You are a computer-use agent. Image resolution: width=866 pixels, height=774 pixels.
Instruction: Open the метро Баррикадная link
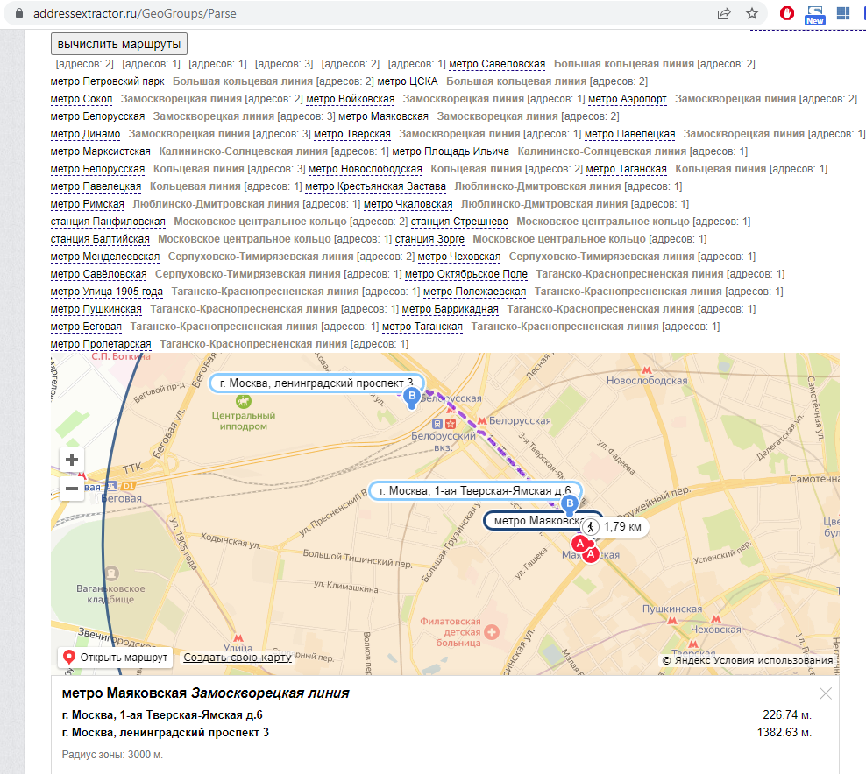[450, 309]
